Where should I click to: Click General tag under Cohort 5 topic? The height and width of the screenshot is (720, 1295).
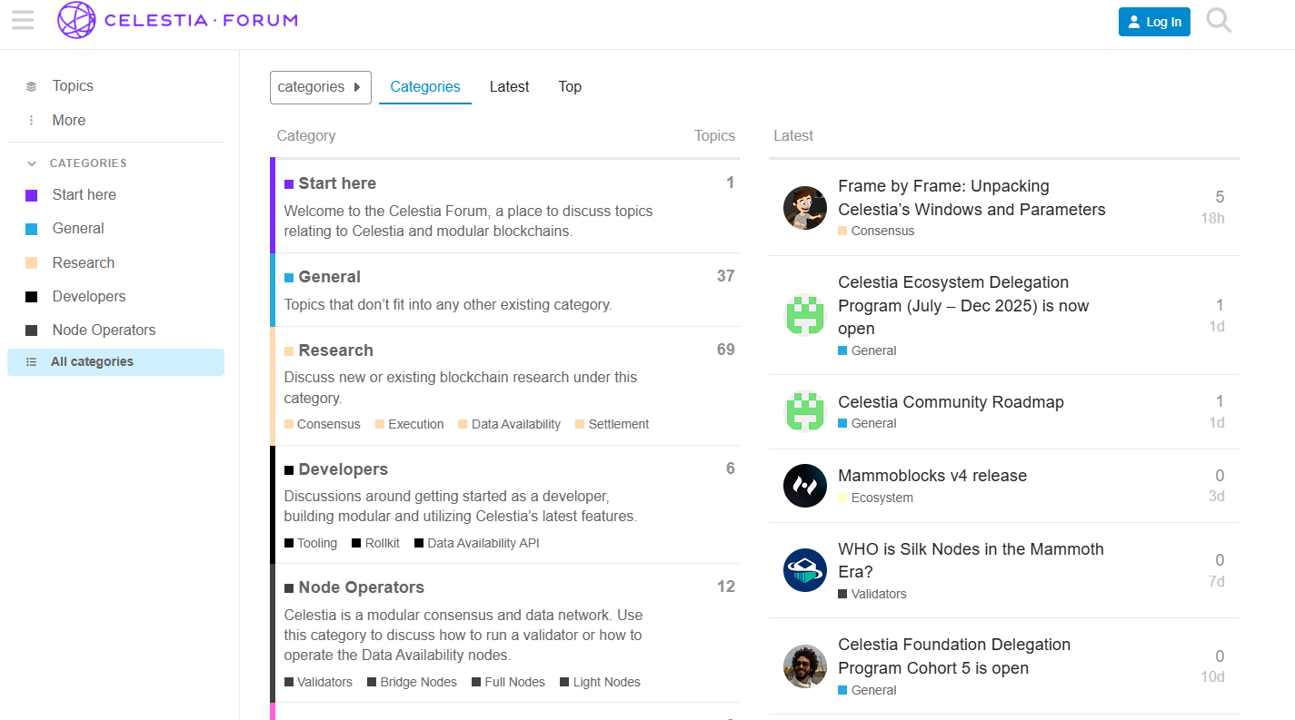(x=867, y=690)
